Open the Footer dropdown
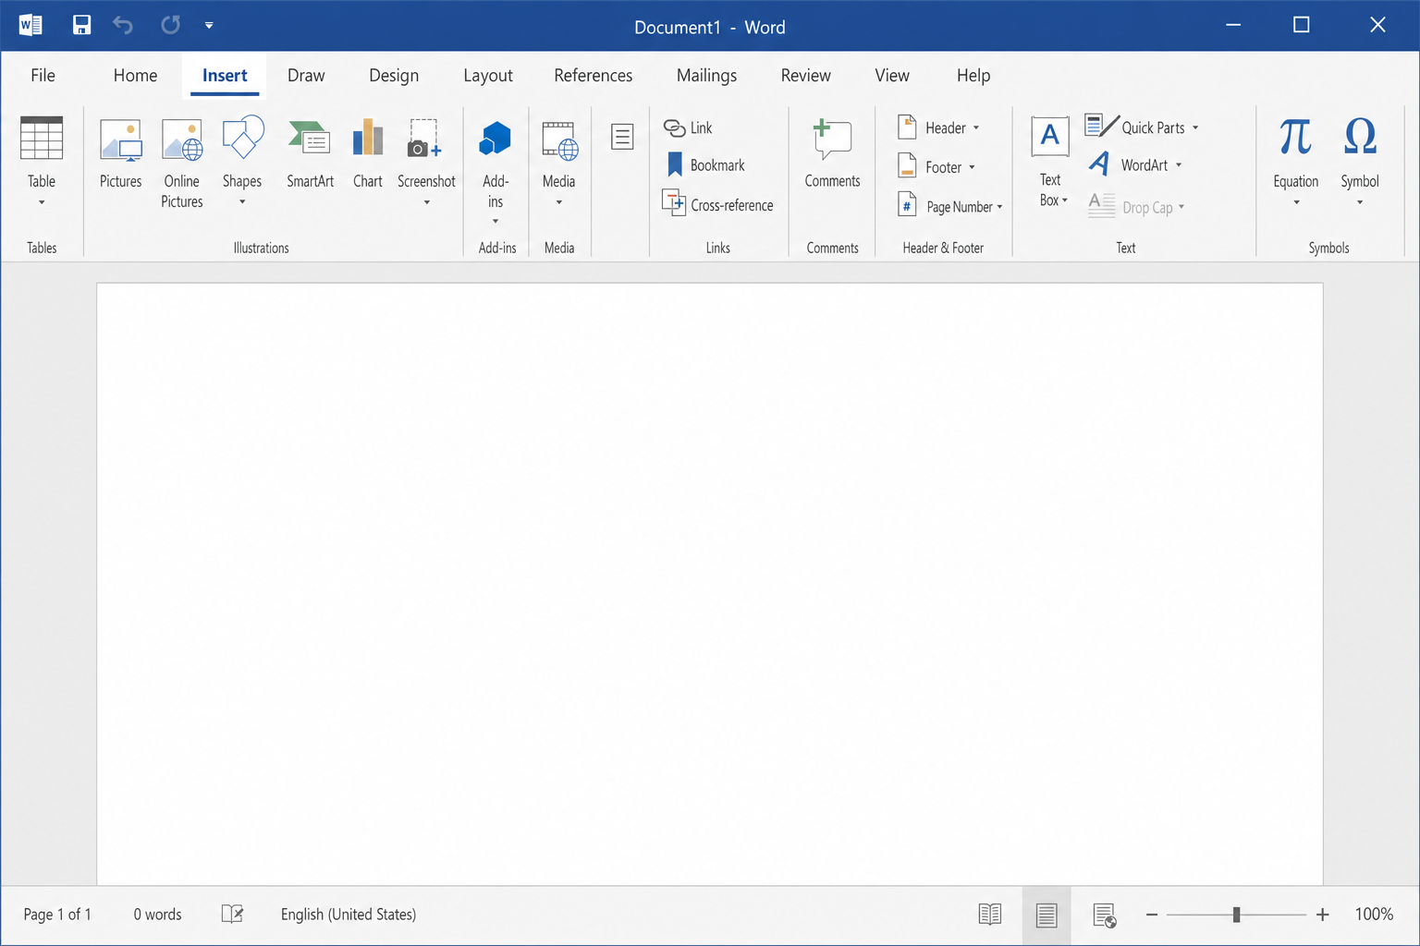 [x=936, y=167]
